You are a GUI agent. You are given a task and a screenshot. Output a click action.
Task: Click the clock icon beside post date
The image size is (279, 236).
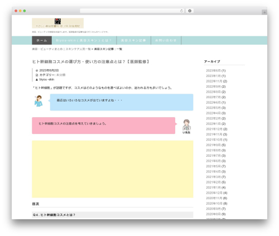click(37, 70)
